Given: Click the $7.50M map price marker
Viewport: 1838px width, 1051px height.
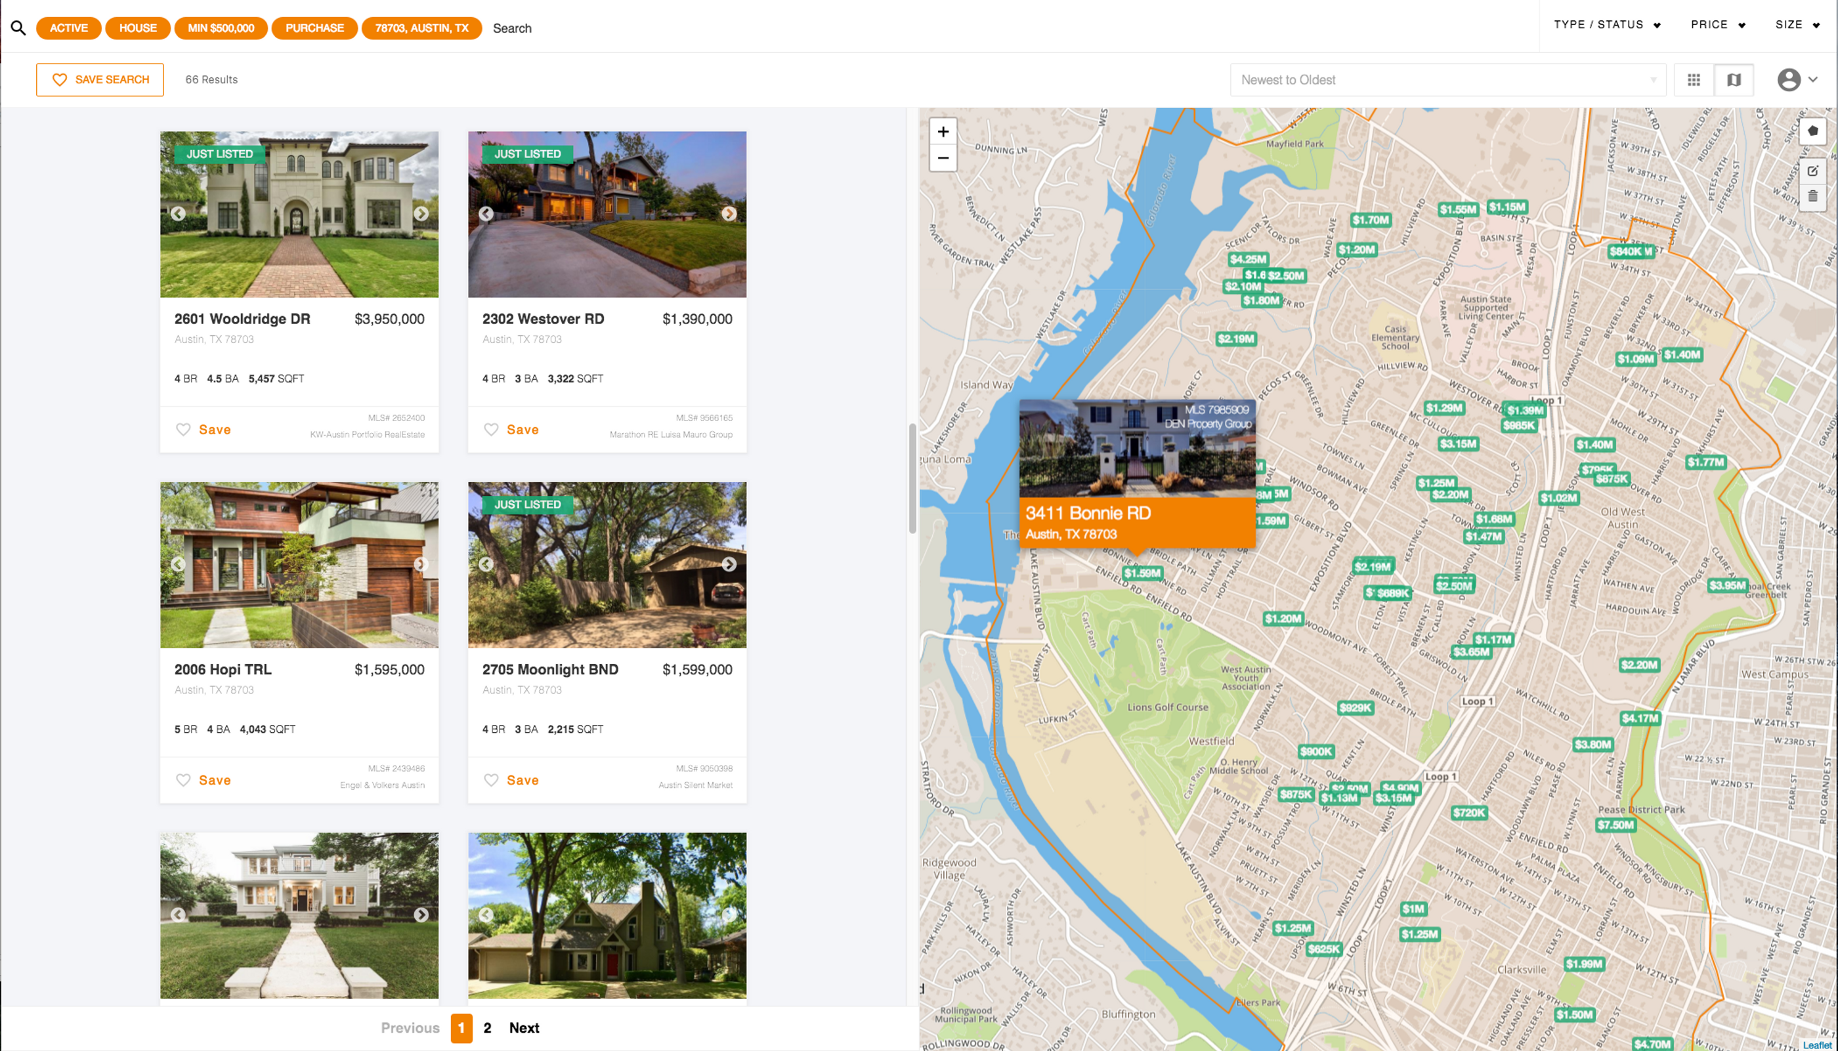Looking at the screenshot, I should click(1615, 825).
